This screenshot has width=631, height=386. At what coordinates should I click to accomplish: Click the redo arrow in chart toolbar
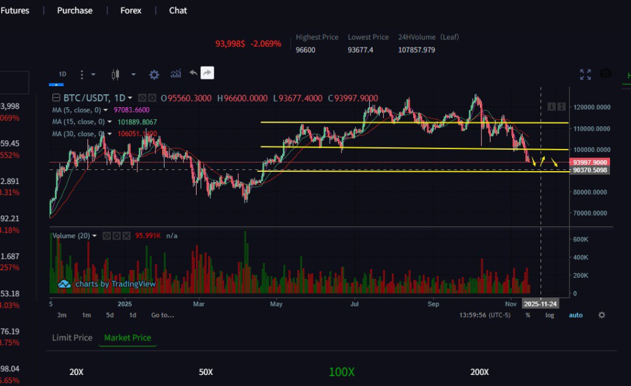point(207,73)
